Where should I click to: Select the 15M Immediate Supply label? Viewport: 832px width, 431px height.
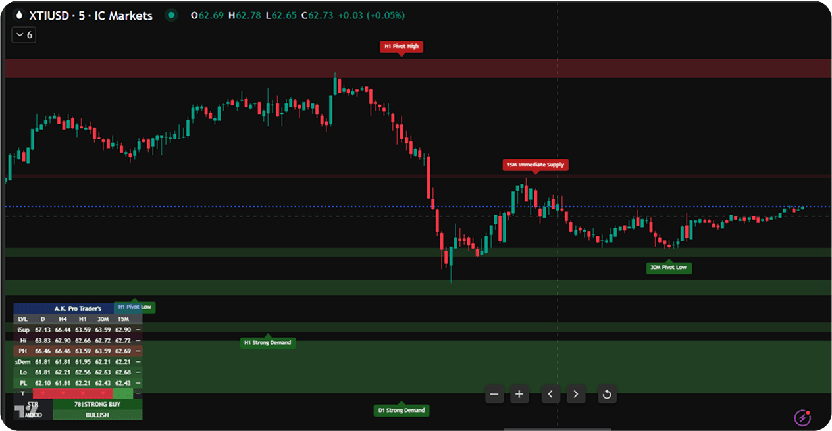[535, 165]
